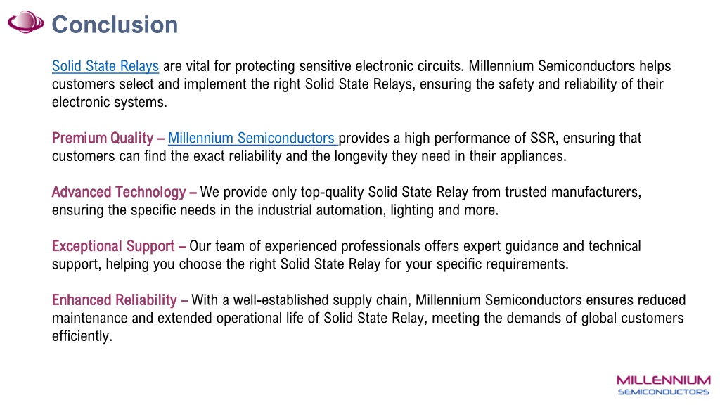Follow the Millennium Semiconductors hyperlink
This screenshot has width=720, height=405.
(251, 138)
